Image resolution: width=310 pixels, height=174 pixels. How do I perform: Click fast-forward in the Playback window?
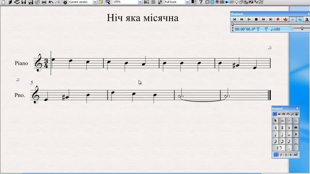click(x=263, y=19)
